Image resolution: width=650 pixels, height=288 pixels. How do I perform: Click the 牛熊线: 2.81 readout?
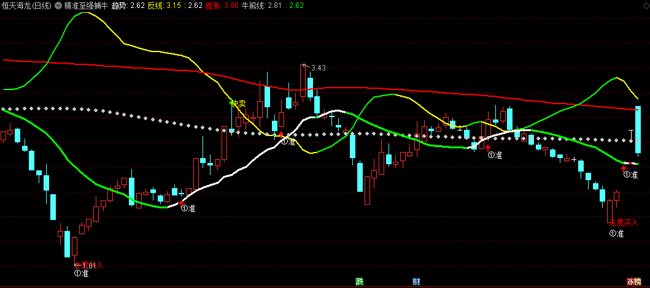pos(262,6)
